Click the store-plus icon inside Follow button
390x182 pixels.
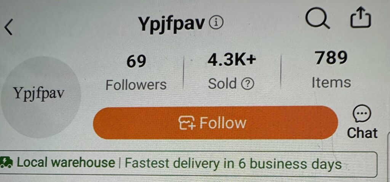coord(187,123)
